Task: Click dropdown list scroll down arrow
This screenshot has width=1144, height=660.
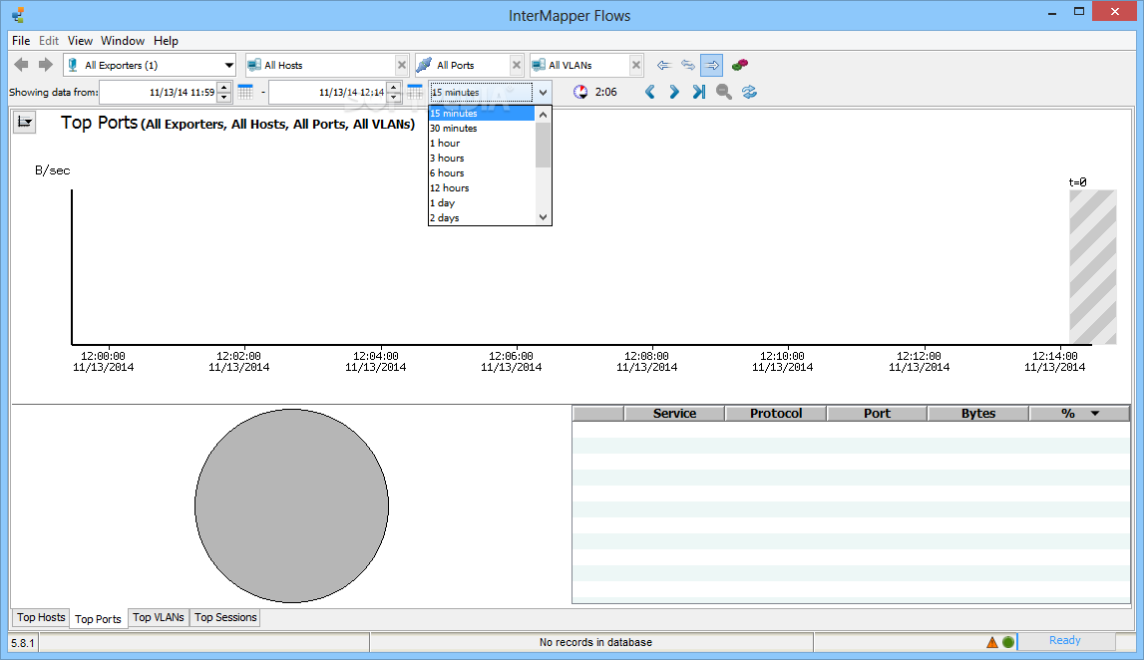Action: pos(543,216)
